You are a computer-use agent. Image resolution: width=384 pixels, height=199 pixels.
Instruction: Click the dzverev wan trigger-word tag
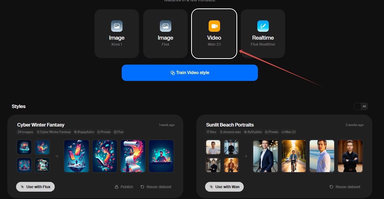click(x=230, y=132)
